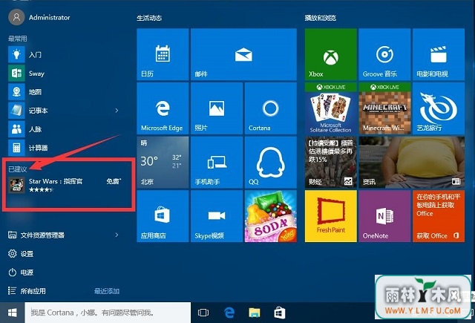Open the Administrator user account menu

[39, 17]
